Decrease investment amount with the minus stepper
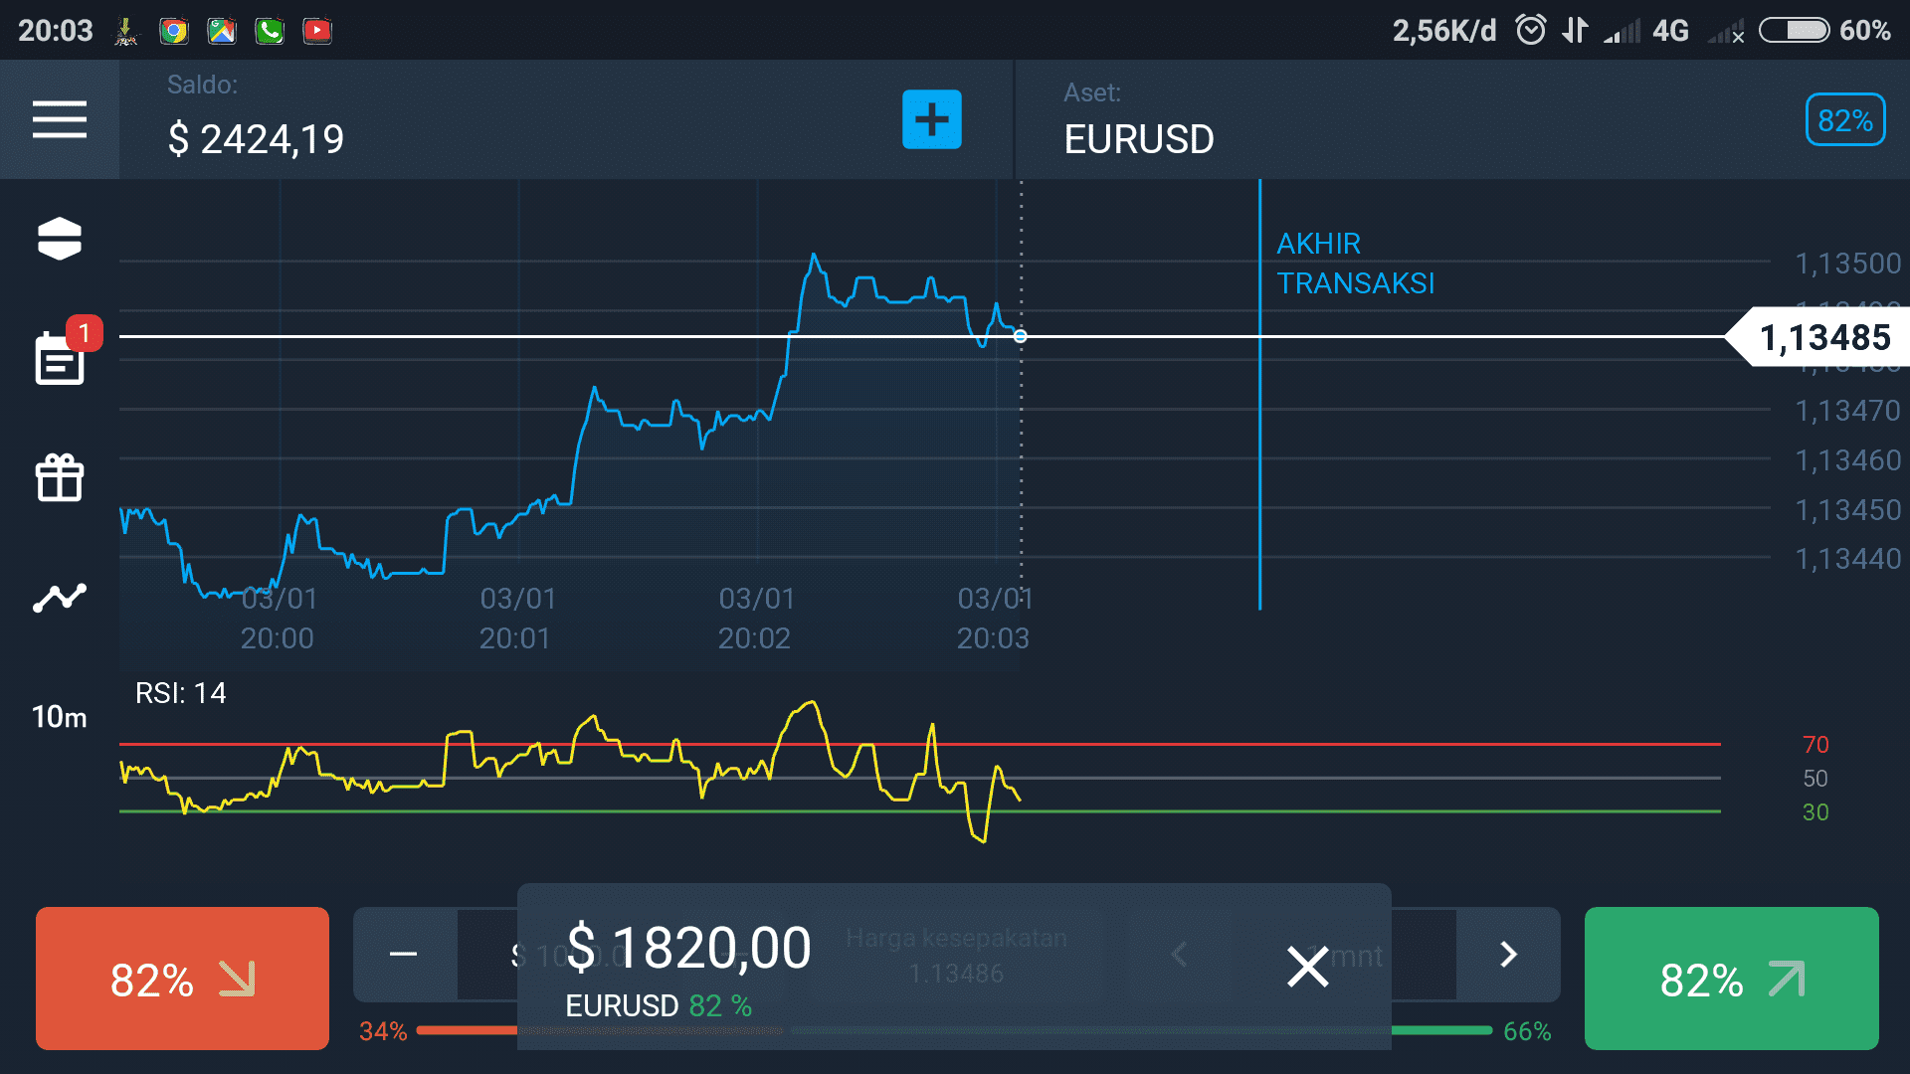This screenshot has height=1074, width=1910. [x=404, y=955]
